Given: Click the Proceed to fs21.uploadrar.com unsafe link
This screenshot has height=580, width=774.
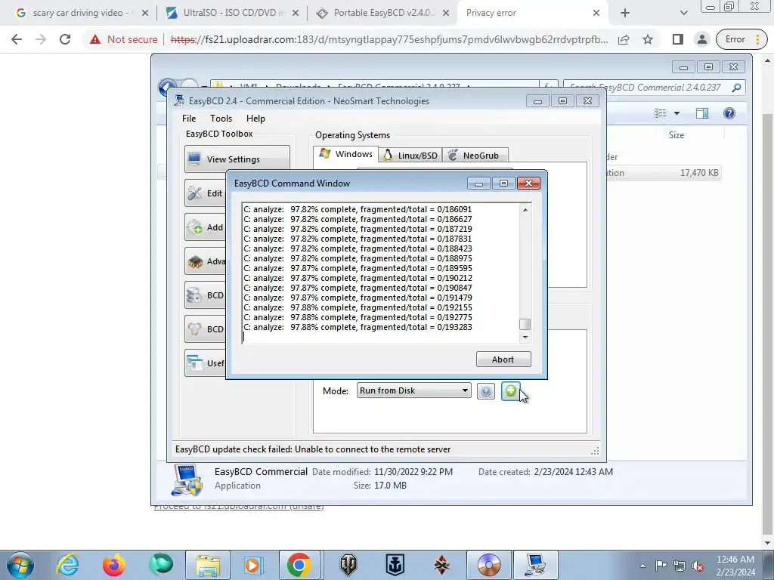Looking at the screenshot, I should point(239,507).
